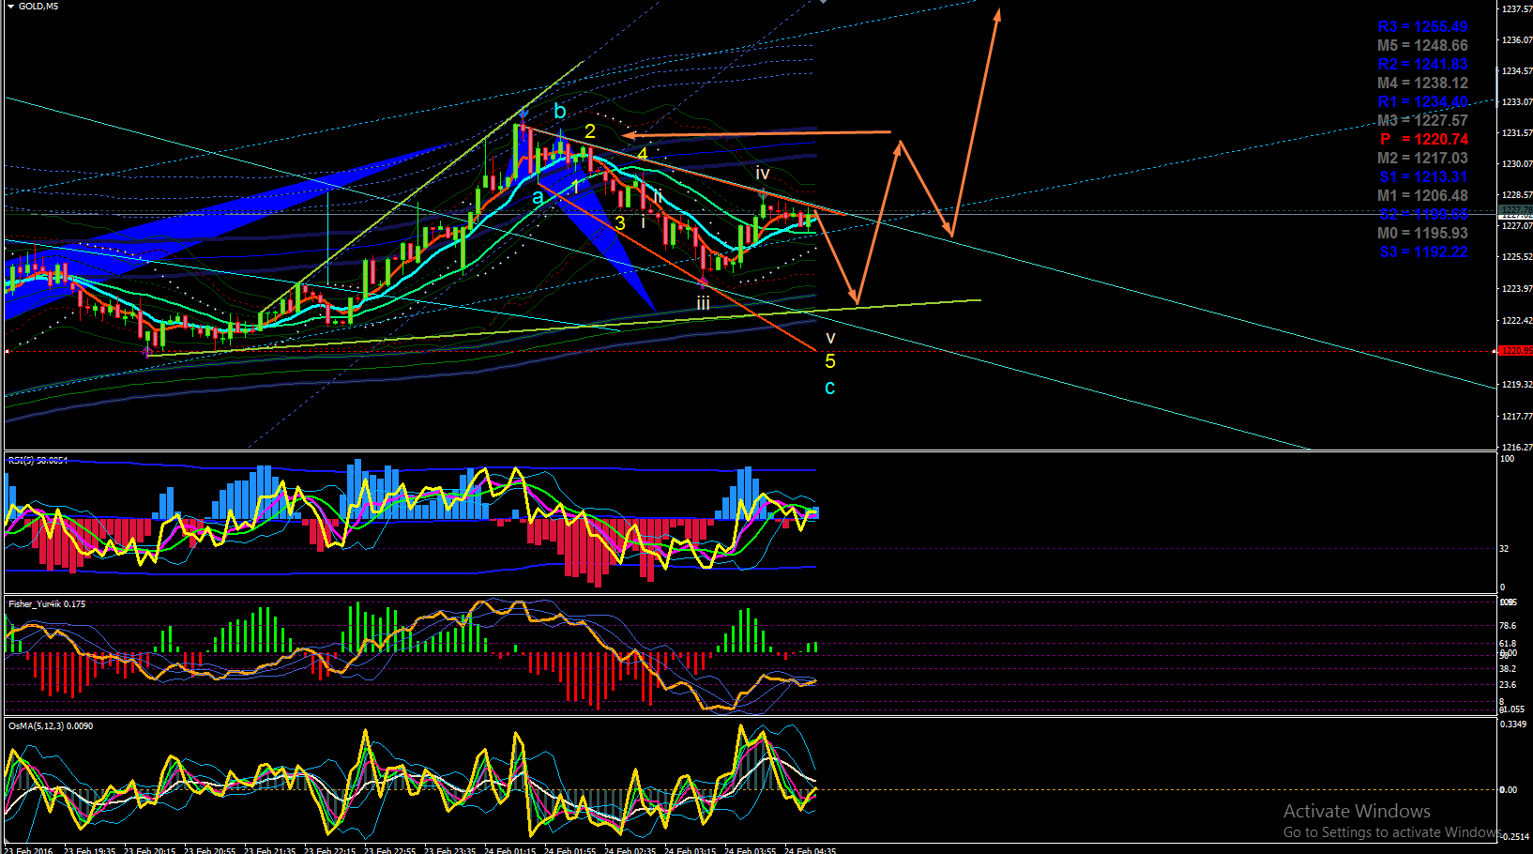1533x854 pixels.
Task: Click the cyan wave label a
Action: [538, 198]
